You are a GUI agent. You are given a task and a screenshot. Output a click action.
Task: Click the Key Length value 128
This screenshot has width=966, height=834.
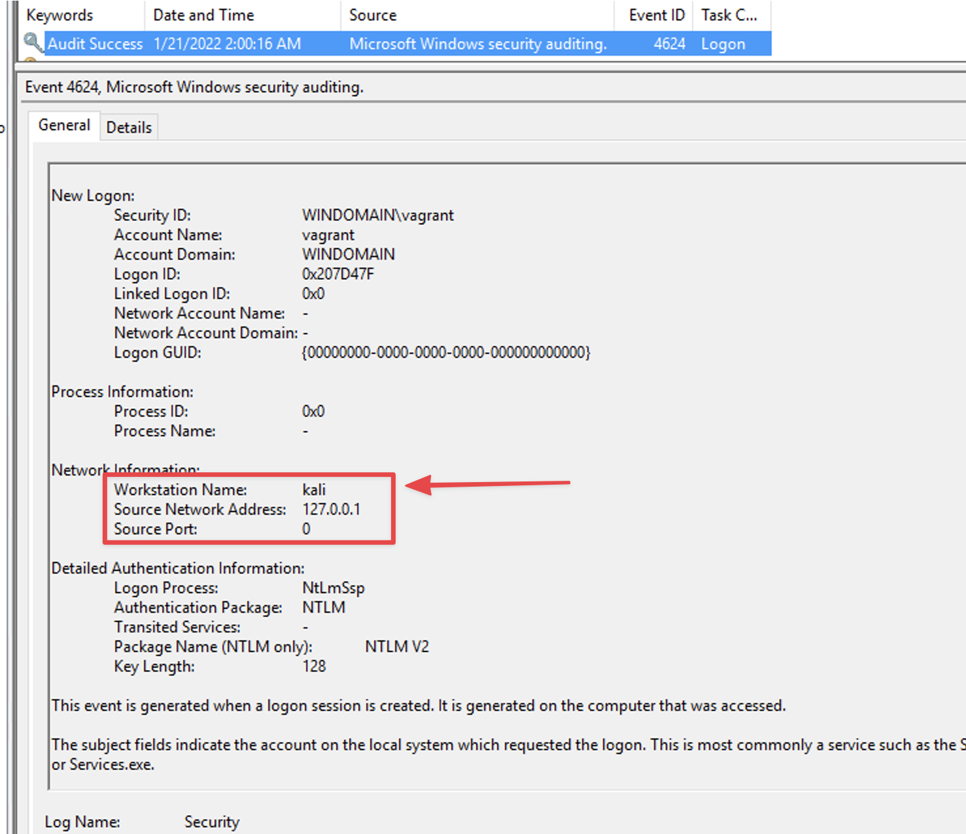point(314,667)
